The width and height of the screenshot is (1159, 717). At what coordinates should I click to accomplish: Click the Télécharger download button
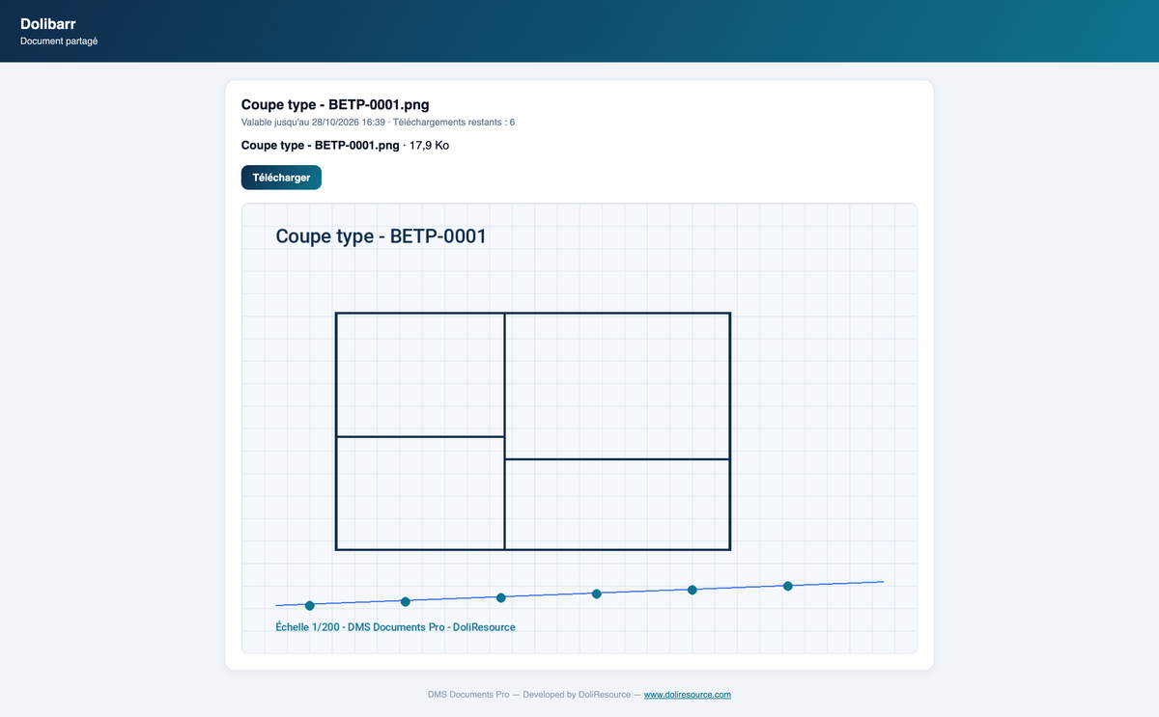[x=281, y=178]
